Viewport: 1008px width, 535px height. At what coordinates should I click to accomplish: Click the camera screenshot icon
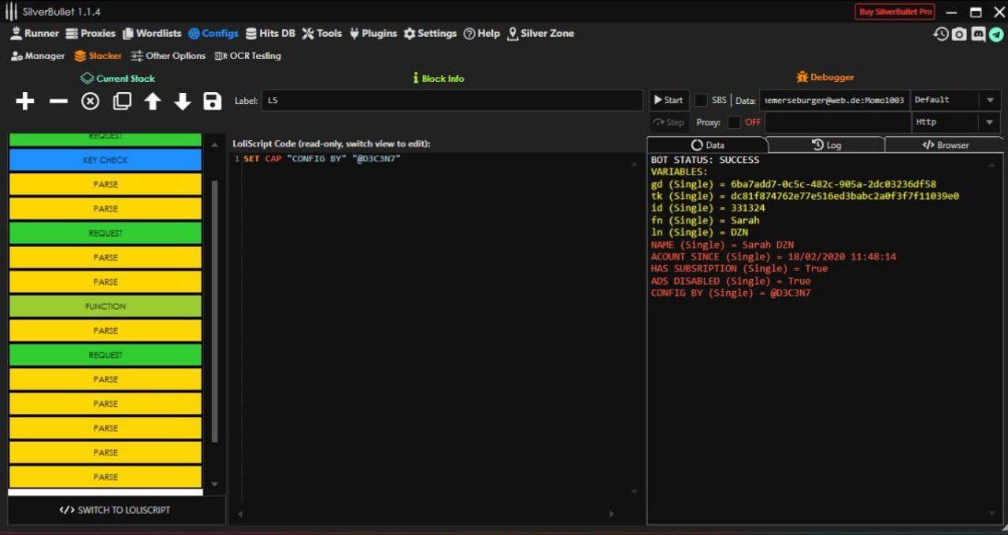coord(959,34)
